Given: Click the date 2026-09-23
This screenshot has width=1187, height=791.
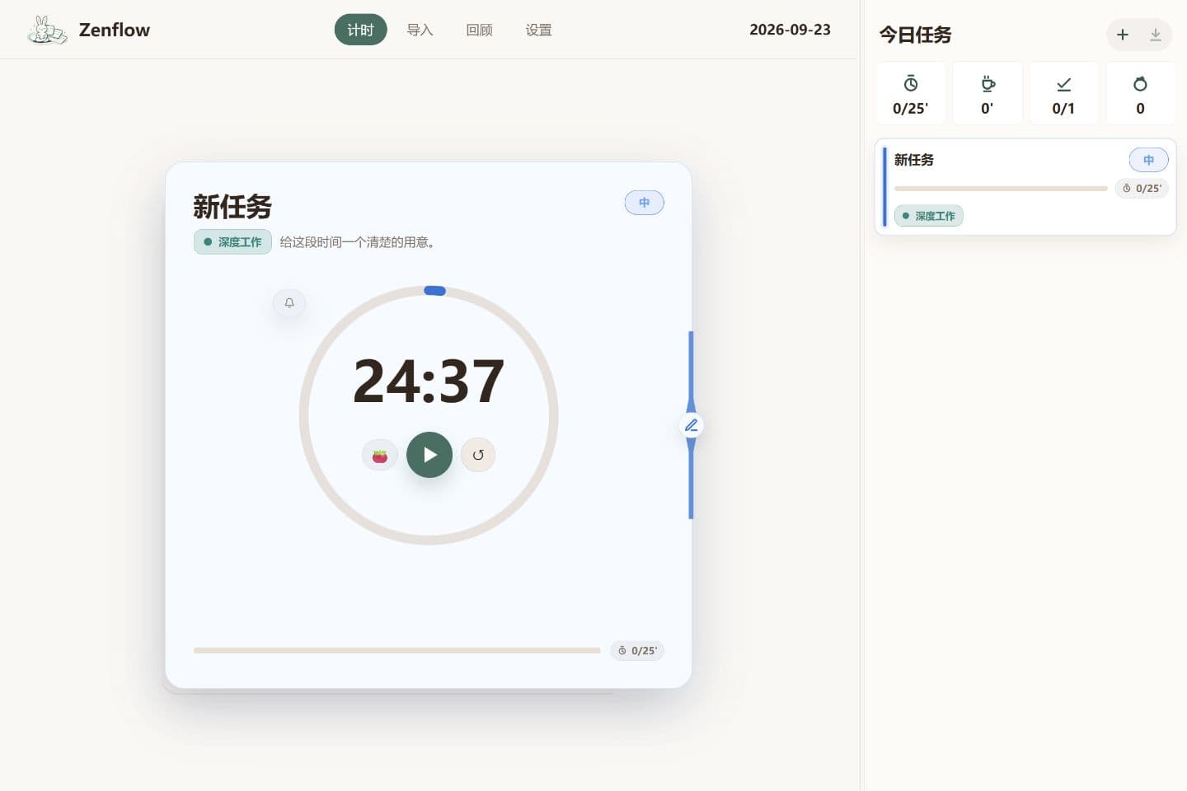Looking at the screenshot, I should [x=790, y=30].
